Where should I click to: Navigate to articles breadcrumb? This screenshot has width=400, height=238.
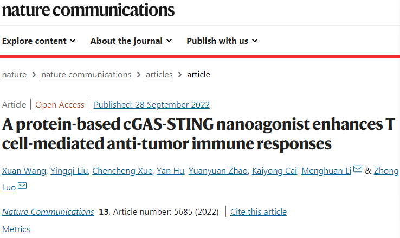pos(159,75)
